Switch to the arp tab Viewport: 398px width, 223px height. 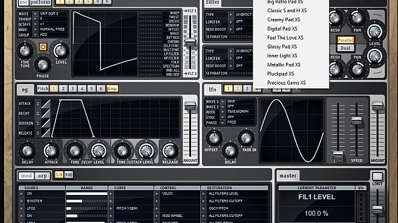(x=43, y=175)
